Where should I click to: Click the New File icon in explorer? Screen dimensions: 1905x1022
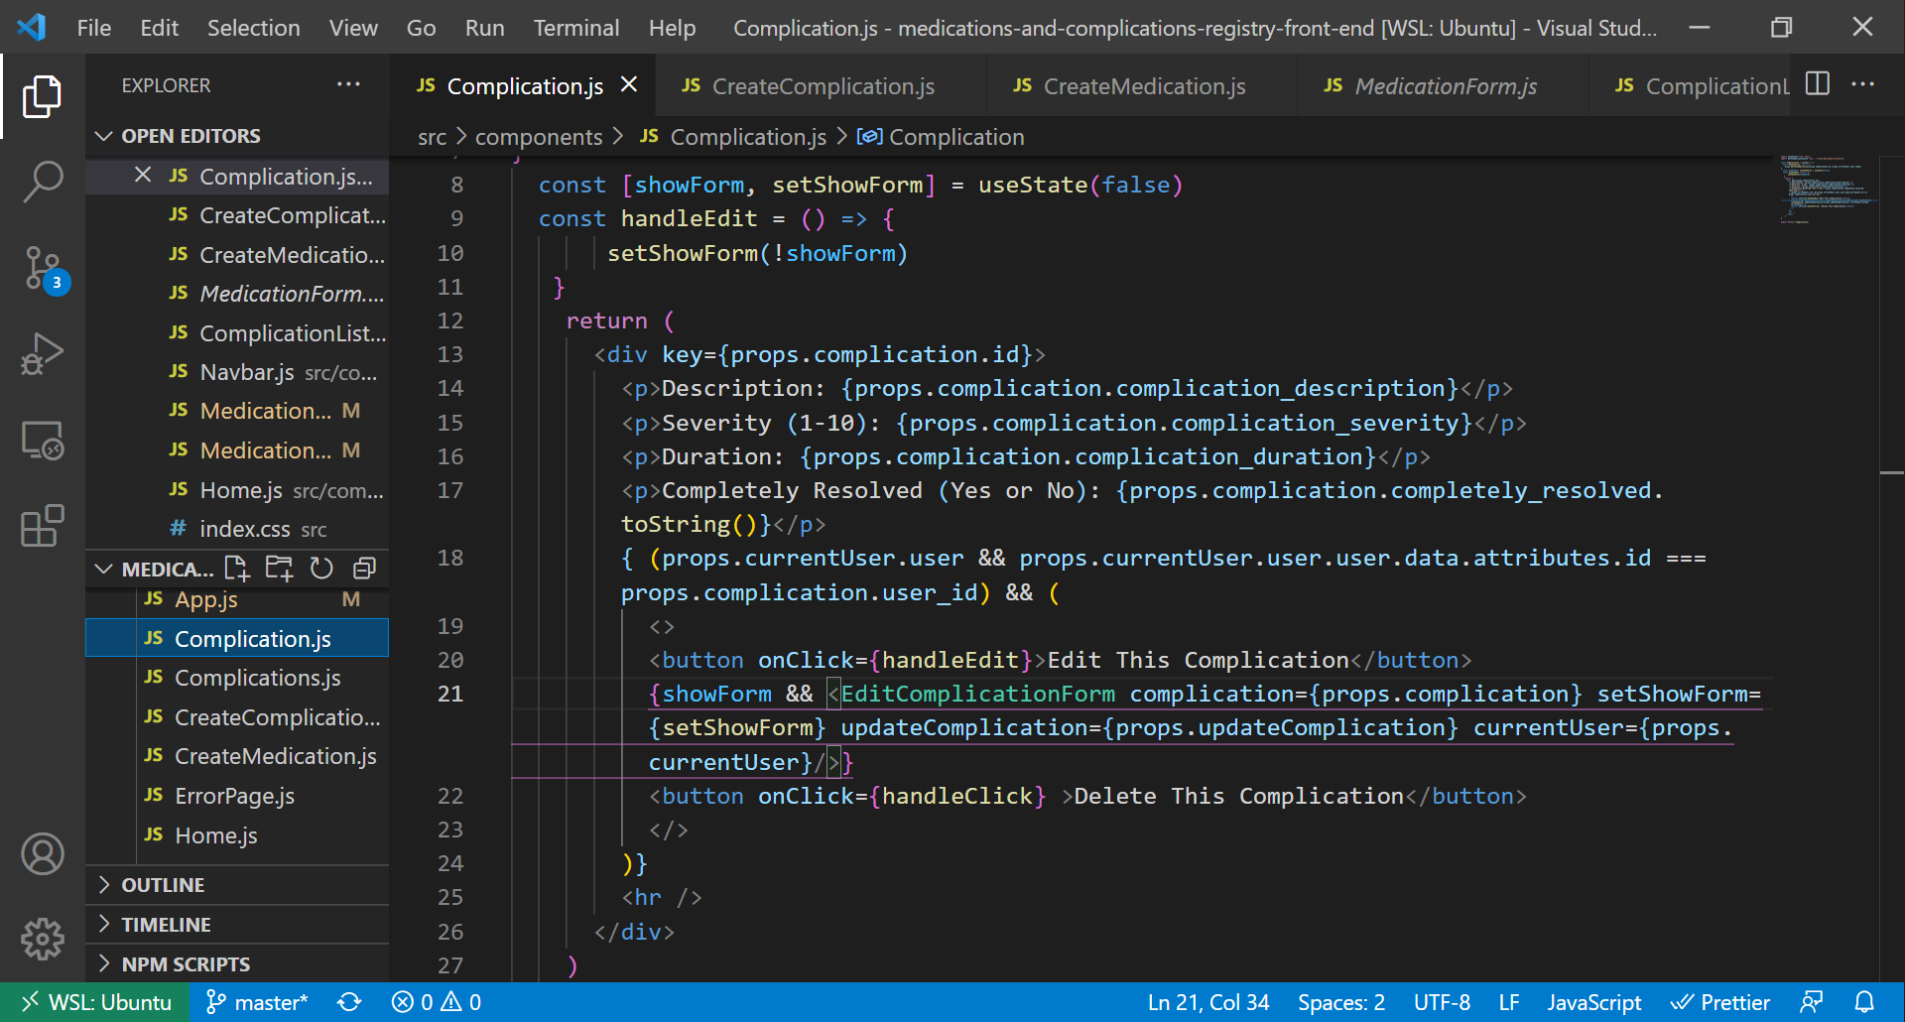tap(236, 569)
